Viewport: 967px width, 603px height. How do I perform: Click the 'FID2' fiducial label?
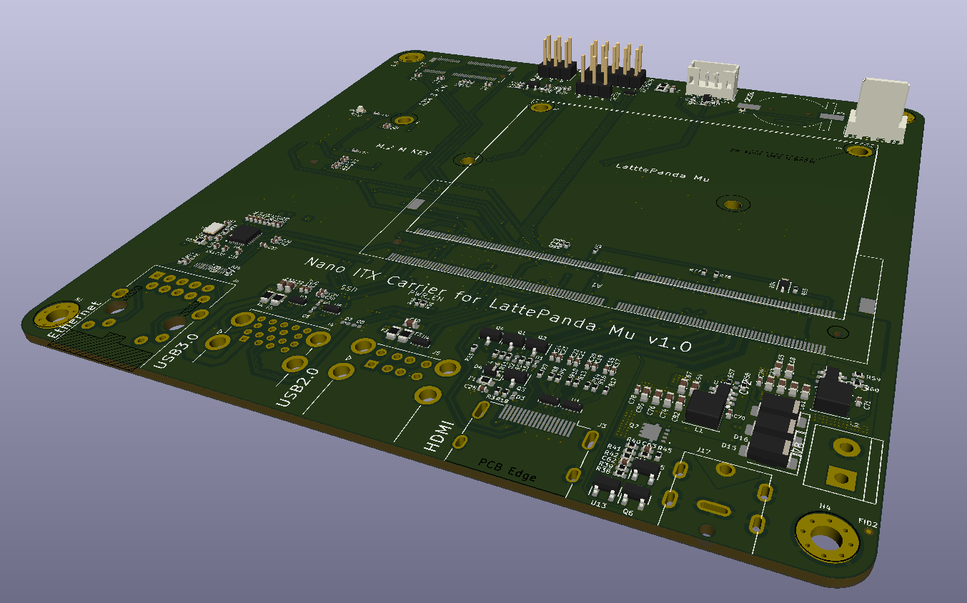tap(868, 524)
